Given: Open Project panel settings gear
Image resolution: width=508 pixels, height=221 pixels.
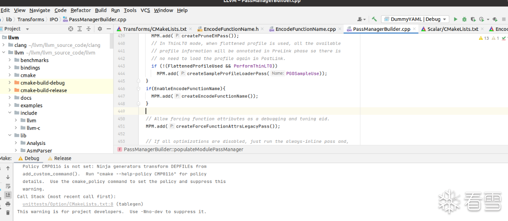Looking at the screenshot, I should pos(100,29).
